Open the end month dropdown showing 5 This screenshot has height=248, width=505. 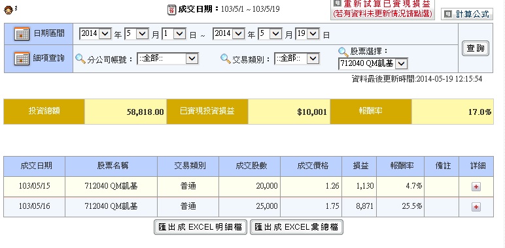[270, 34]
